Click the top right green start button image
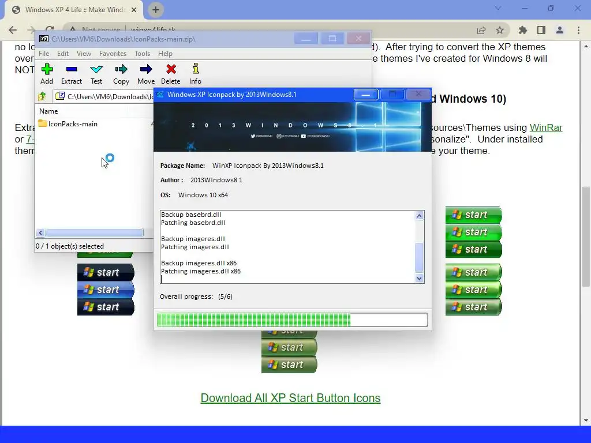The height and width of the screenshot is (443, 591). click(473, 215)
